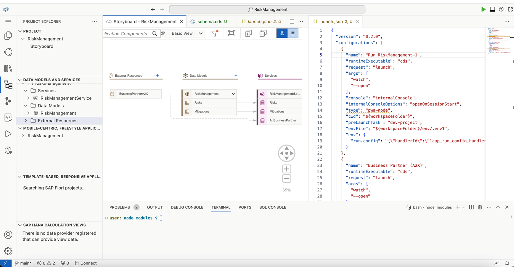Expand External Resources folder

click(x=26, y=121)
